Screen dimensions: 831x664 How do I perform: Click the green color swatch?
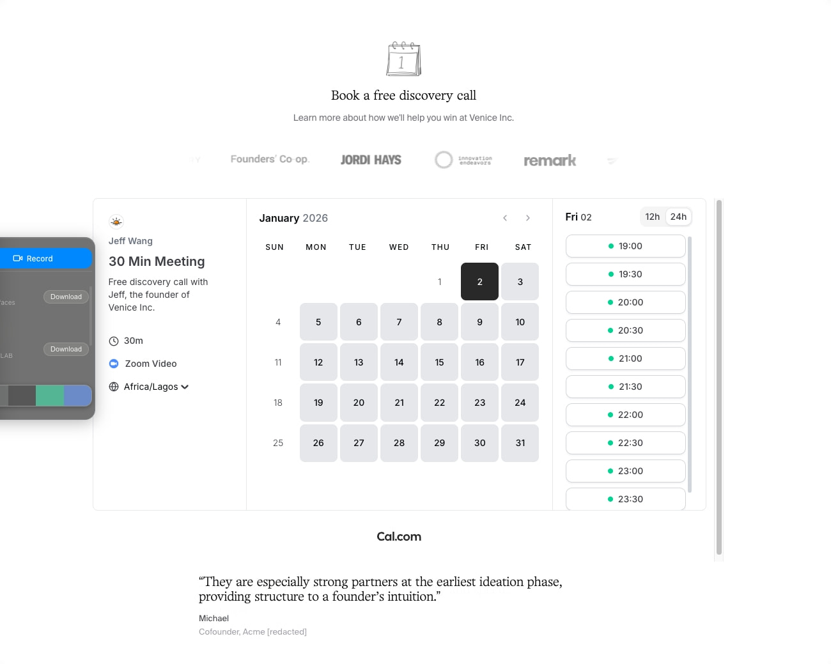[50, 396]
